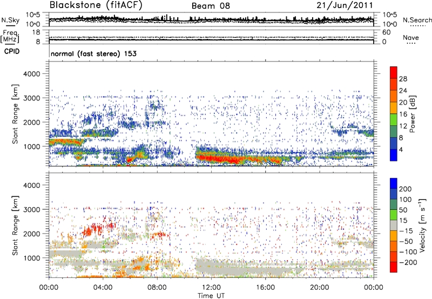Click the "2000" tick in the velocity panel
432x299 pixels.
click(32, 234)
